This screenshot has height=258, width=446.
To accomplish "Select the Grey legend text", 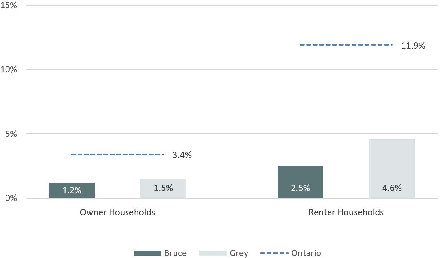I will pyautogui.click(x=239, y=253).
